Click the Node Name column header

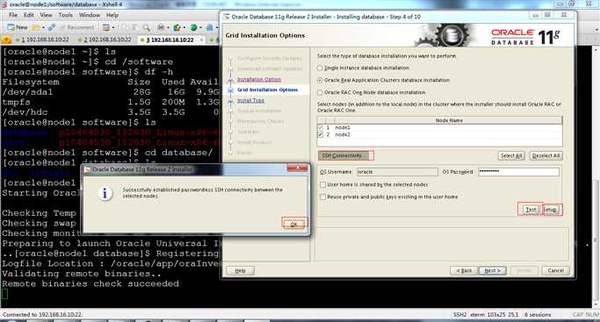tap(449, 120)
